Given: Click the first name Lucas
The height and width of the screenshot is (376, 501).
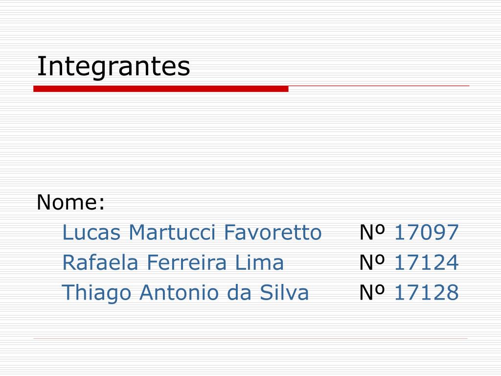Looking at the screenshot, I should [x=91, y=232].
